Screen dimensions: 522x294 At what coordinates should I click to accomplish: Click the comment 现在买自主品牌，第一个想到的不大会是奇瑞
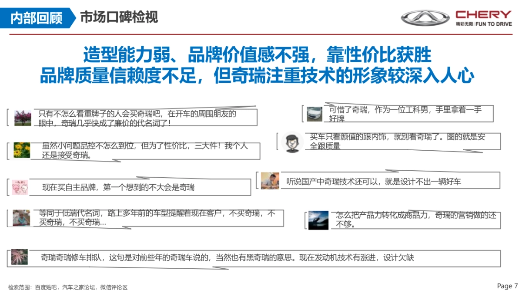pos(118,188)
